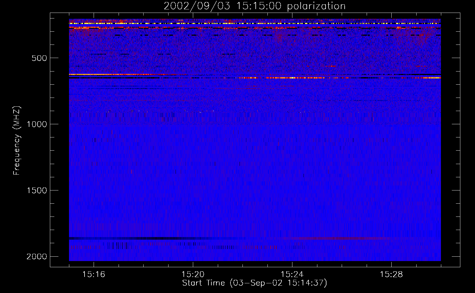Click the plot title '2002/09/03 15:15:00 polarization'
This screenshot has width=475, height=293.
click(x=255, y=6)
